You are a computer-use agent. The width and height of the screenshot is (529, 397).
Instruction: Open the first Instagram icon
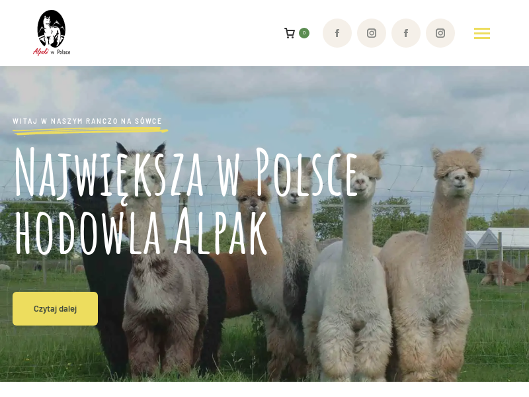372,33
